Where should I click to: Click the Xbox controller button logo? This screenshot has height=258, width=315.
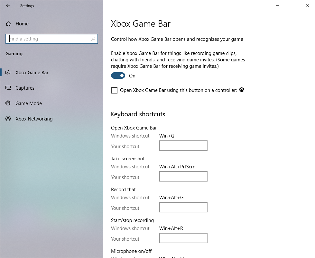pos(242,90)
